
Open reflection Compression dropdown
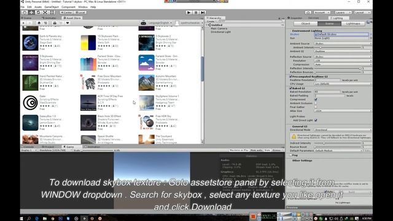click(x=343, y=64)
